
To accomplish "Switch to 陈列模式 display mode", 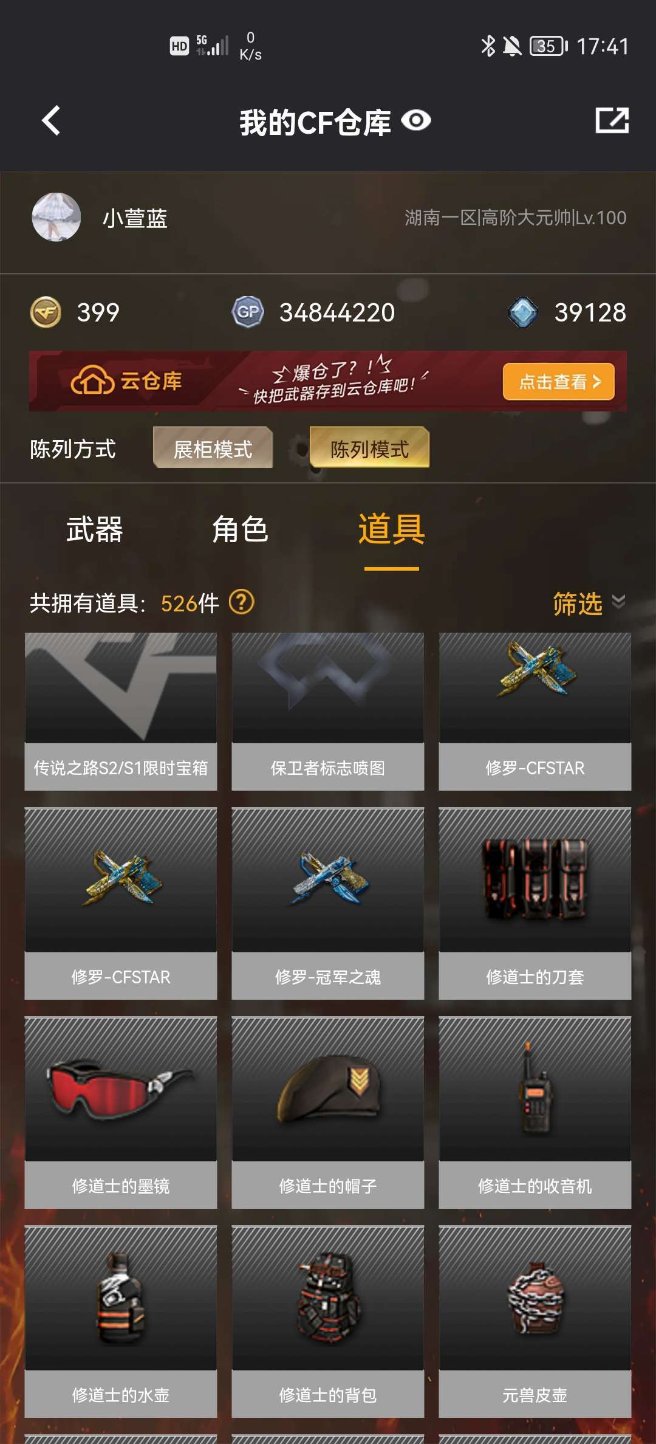I will tap(369, 447).
